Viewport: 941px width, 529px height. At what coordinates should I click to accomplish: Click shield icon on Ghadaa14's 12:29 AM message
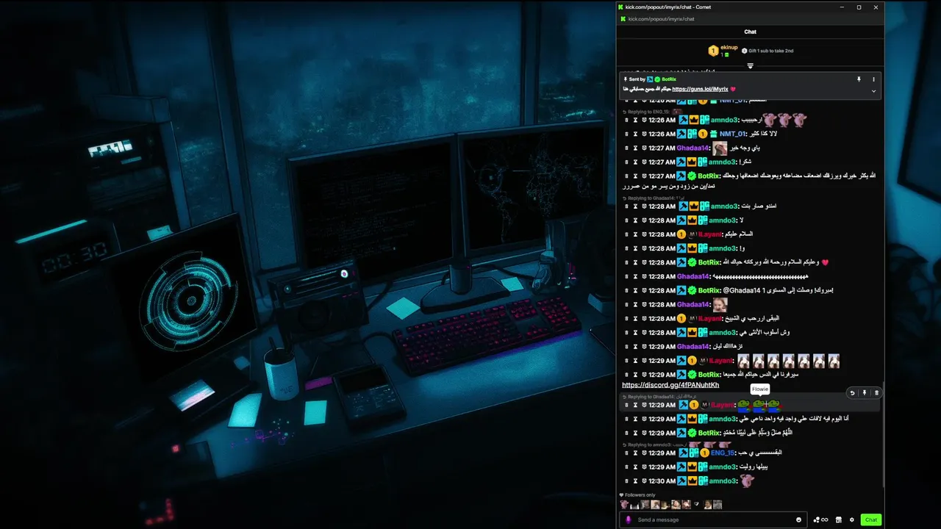(x=644, y=347)
